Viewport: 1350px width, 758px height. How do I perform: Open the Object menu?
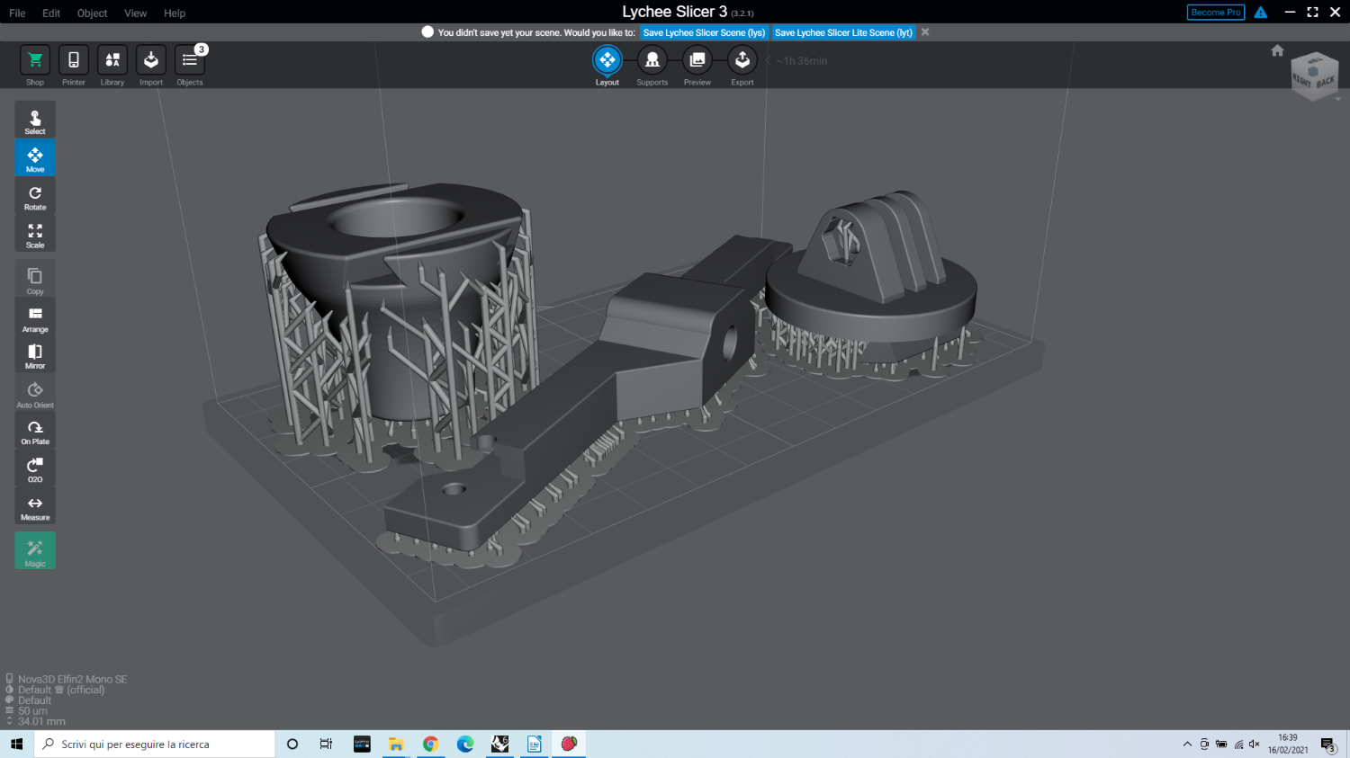coord(92,13)
